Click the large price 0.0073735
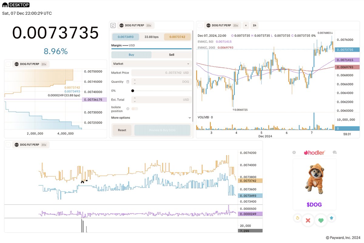 pos(56,33)
